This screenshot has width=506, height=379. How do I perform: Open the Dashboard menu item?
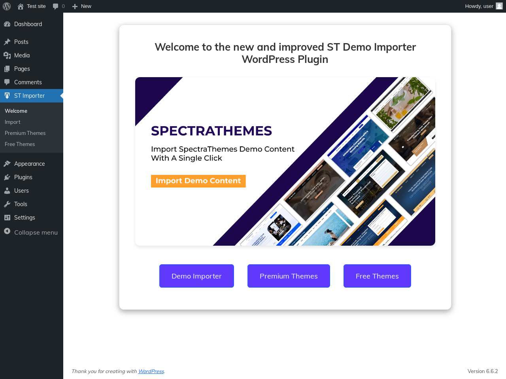click(32, 24)
